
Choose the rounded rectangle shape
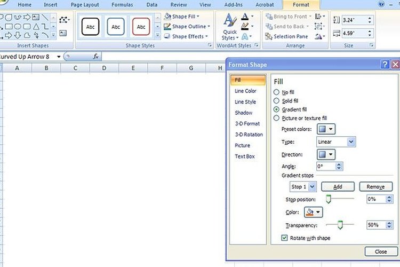pyautogui.click(x=27, y=26)
